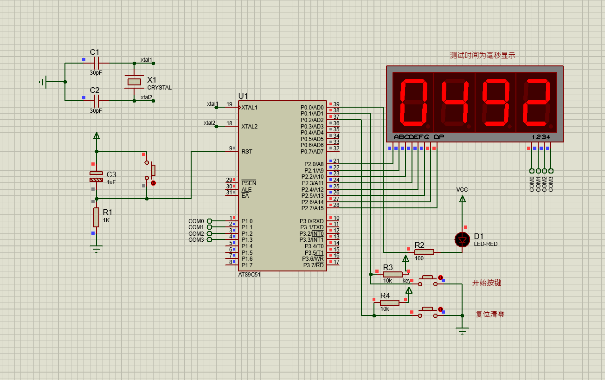Click the 100 value under R2
The width and height of the screenshot is (605, 380).
point(419,258)
